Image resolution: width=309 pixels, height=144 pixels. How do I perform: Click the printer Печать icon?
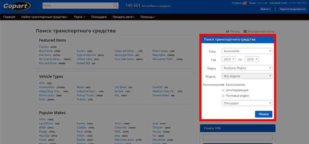228,32
